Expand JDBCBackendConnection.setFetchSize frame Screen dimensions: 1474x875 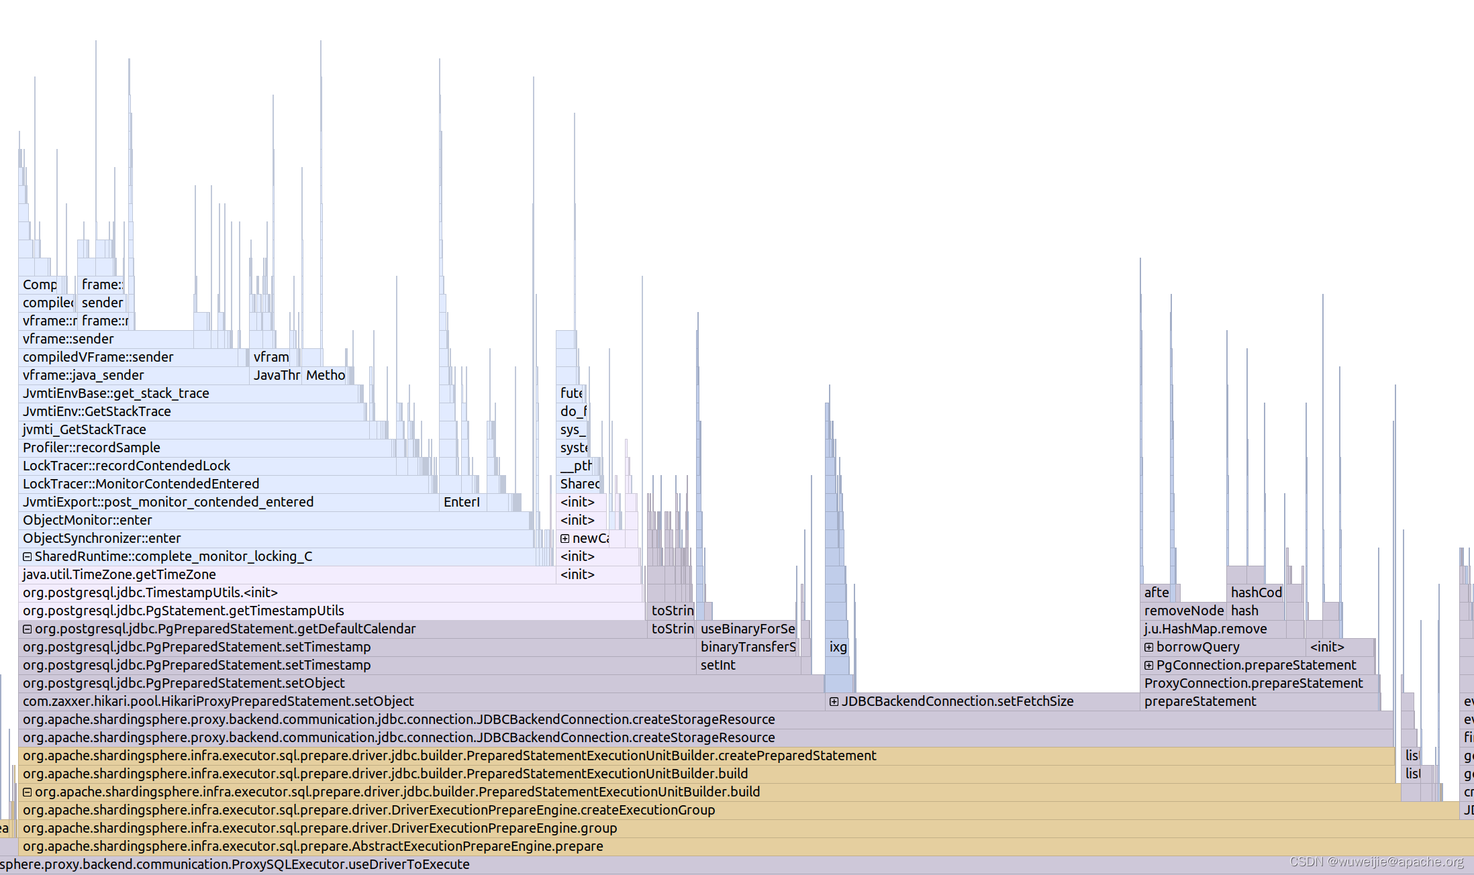pos(834,702)
